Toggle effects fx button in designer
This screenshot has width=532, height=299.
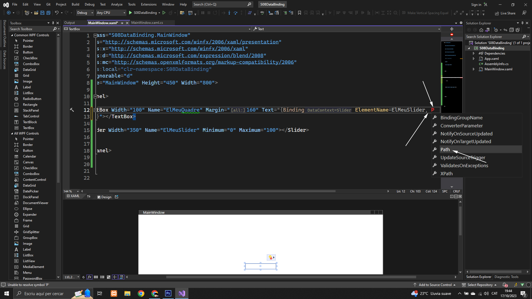tap(89, 277)
